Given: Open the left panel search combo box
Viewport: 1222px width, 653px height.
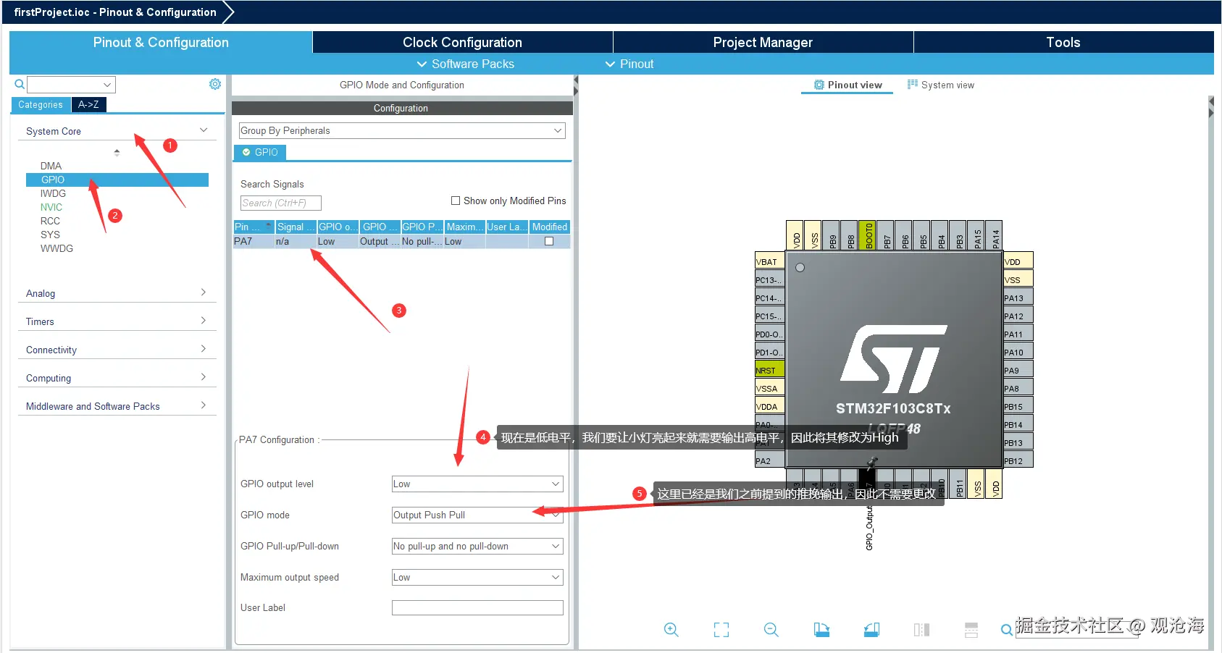Looking at the screenshot, I should click(x=71, y=85).
